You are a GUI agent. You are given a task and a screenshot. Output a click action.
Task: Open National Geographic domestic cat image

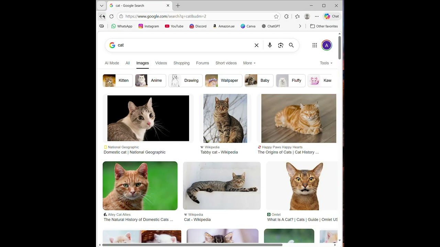pos(148,118)
